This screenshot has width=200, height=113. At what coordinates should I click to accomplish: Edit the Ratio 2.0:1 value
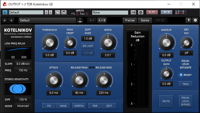[x=108, y=55]
